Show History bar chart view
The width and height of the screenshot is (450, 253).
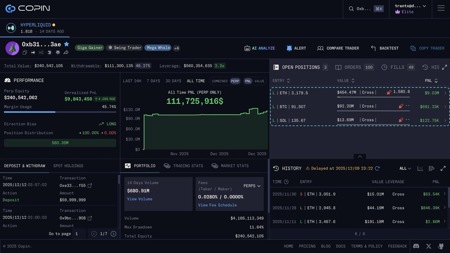[431, 169]
